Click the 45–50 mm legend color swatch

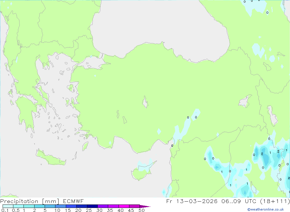pos(135,206)
